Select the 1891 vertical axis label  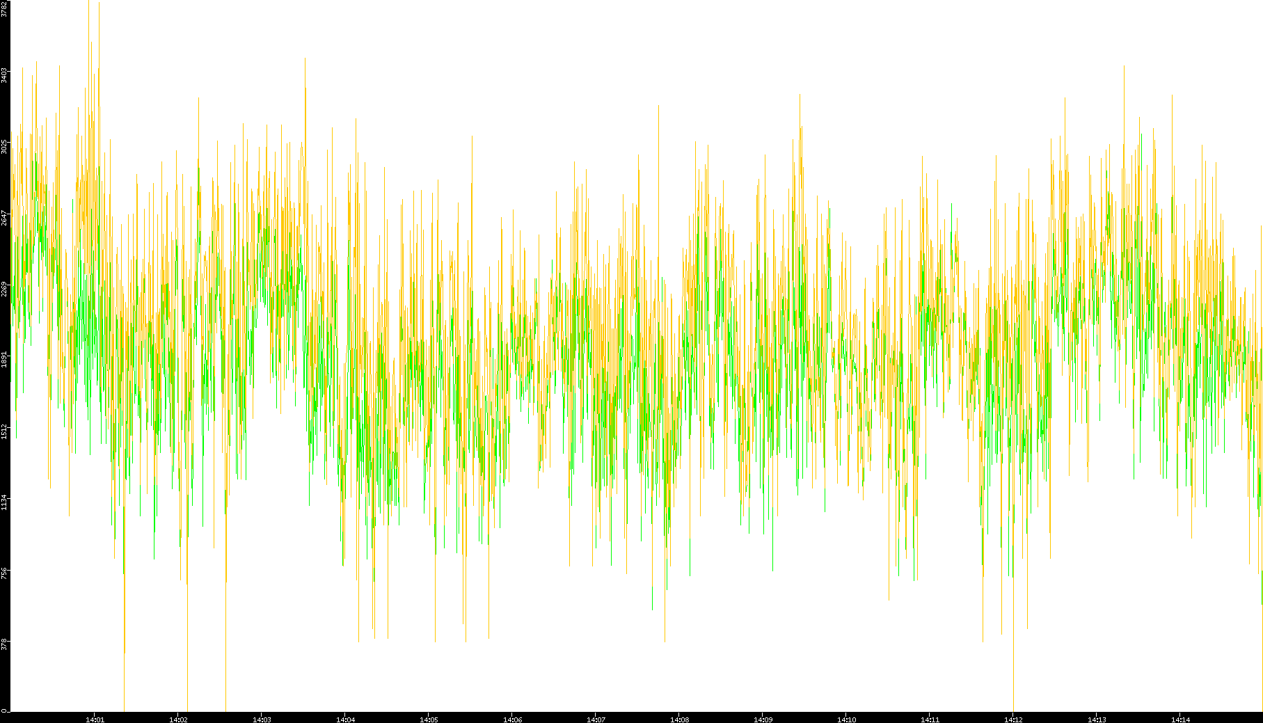4,360
